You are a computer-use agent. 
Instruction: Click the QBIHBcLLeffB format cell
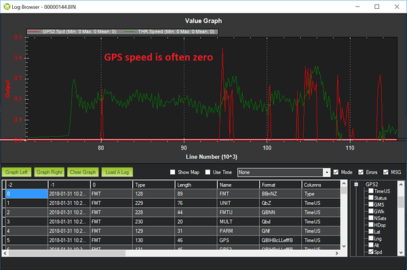281,240
